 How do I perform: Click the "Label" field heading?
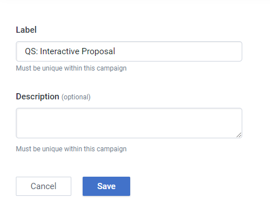point(26,30)
